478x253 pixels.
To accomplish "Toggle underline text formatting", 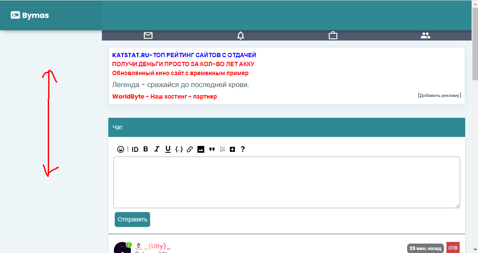I will click(x=168, y=149).
